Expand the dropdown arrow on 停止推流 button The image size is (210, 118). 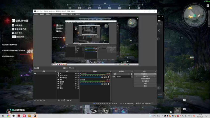coord(155,74)
